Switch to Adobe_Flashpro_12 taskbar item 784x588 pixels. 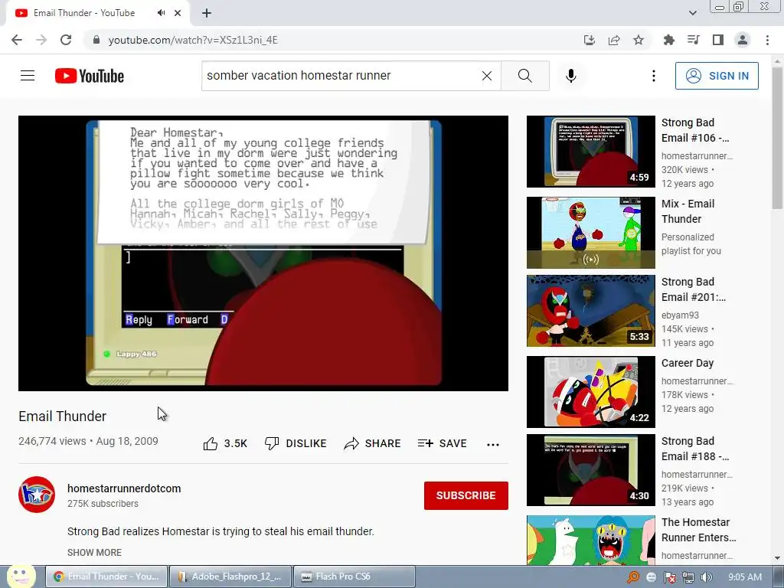tap(231, 577)
